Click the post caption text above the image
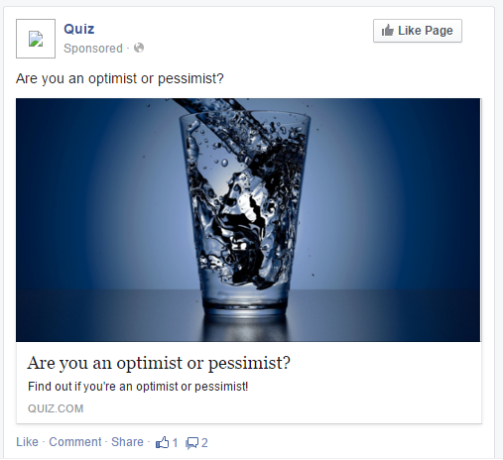This screenshot has width=503, height=460. pos(120,78)
